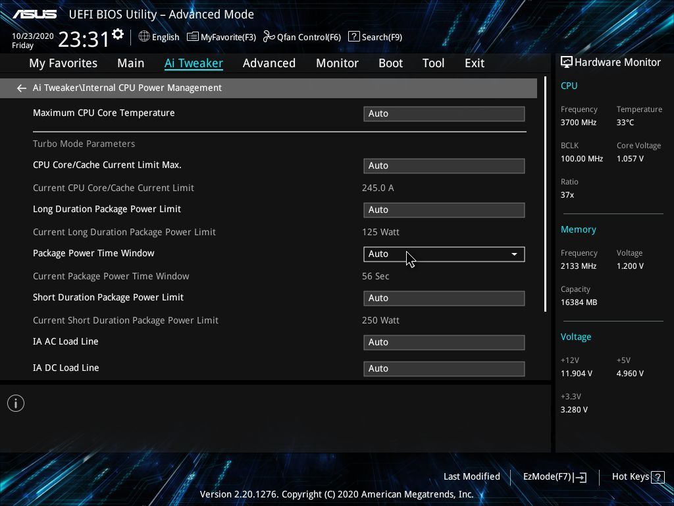
Task: Click the back arrow to Ai Tweaker
Action: point(22,88)
